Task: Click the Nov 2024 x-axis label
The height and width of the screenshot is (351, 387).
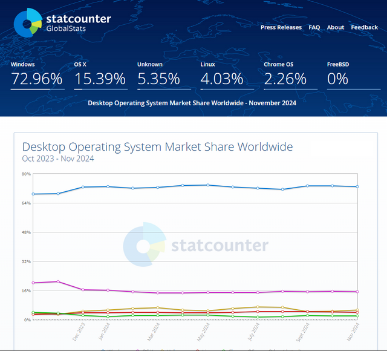Action: coord(353,332)
